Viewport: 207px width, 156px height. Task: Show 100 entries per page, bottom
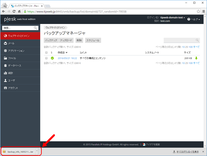(x=191, y=63)
